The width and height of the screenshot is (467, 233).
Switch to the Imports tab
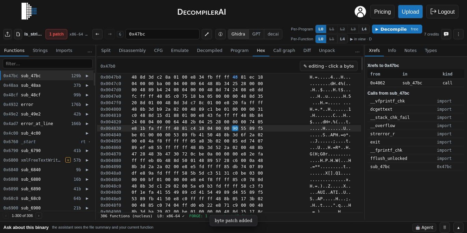click(x=64, y=51)
